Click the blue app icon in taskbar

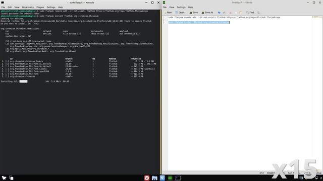(163, 178)
